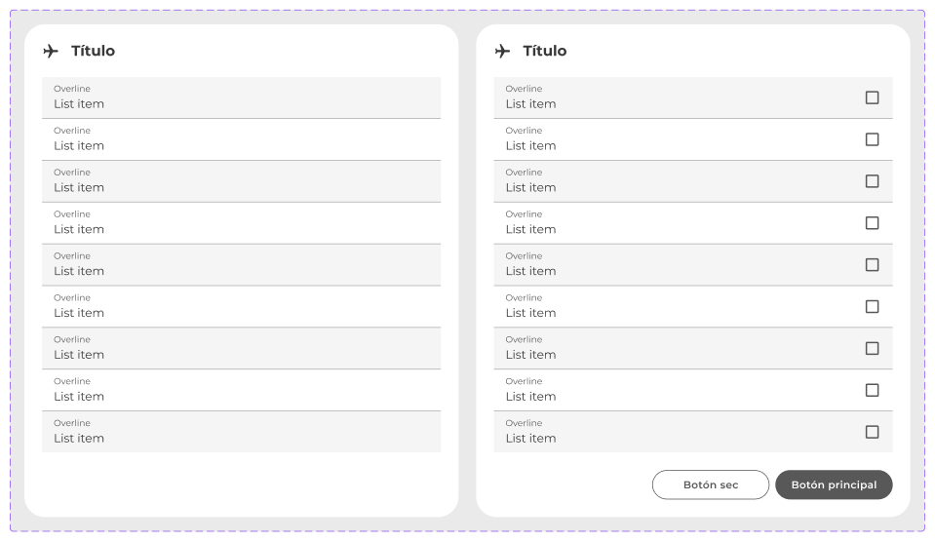Screen dimensions: 935x542
Task: Tick the second list item checkbox
Action: pyautogui.click(x=872, y=139)
